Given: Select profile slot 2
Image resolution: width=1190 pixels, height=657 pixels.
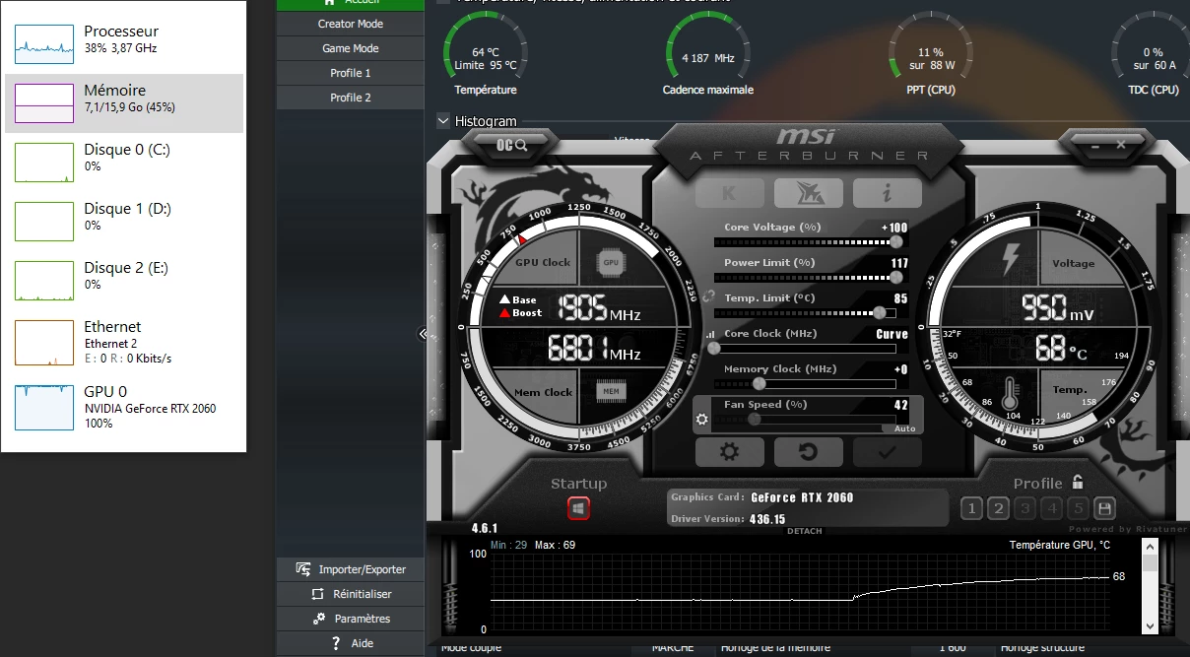Looking at the screenshot, I should 998,508.
